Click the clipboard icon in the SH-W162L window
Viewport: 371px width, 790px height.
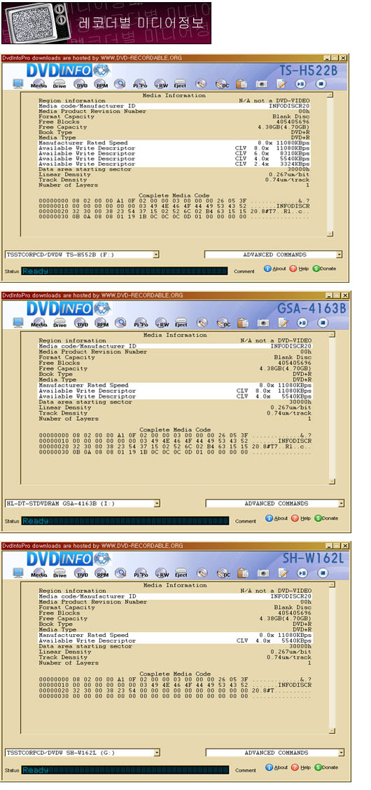click(244, 573)
